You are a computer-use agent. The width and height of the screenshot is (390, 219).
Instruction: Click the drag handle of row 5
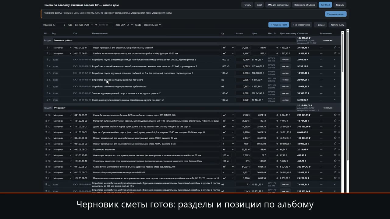click(x=47, y=73)
